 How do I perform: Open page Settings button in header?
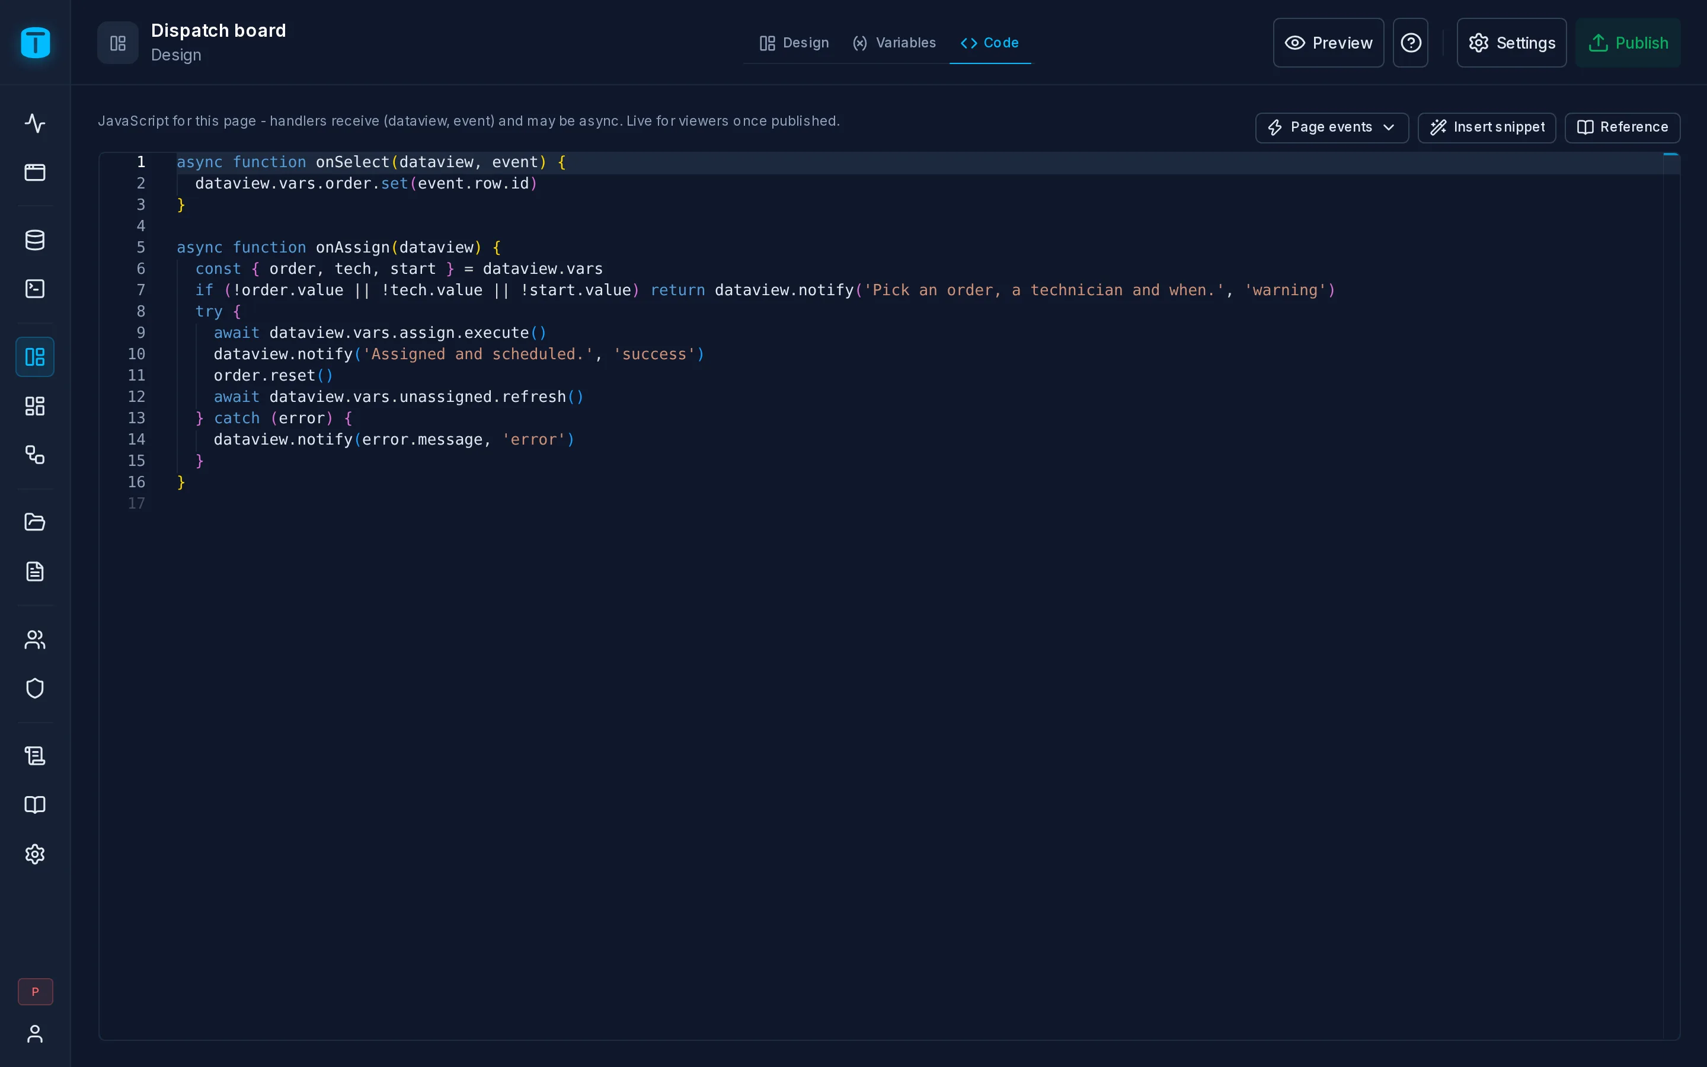tap(1511, 43)
